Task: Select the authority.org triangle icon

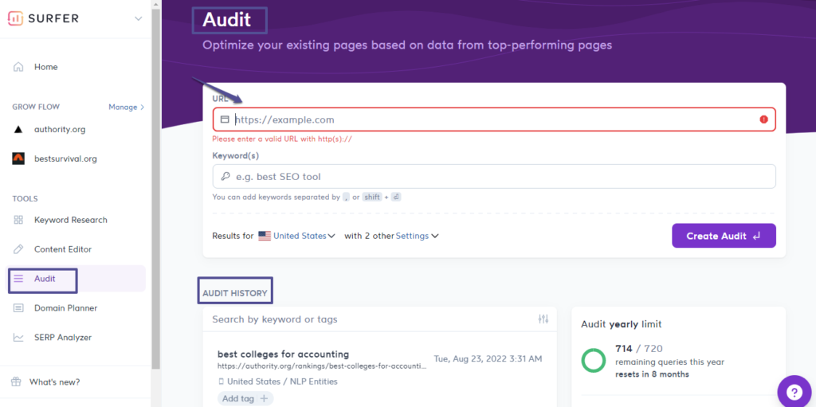Action: 18,129
